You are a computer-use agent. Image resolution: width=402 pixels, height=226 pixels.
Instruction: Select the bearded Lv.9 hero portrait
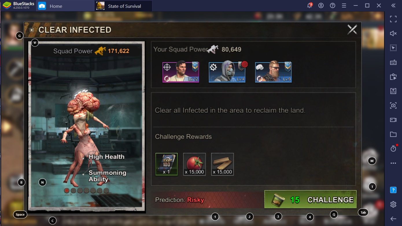(x=273, y=72)
